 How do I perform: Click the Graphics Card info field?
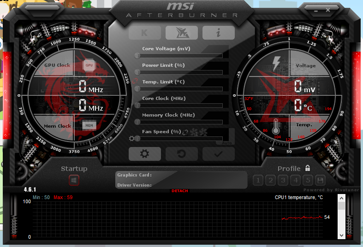click(x=181, y=175)
